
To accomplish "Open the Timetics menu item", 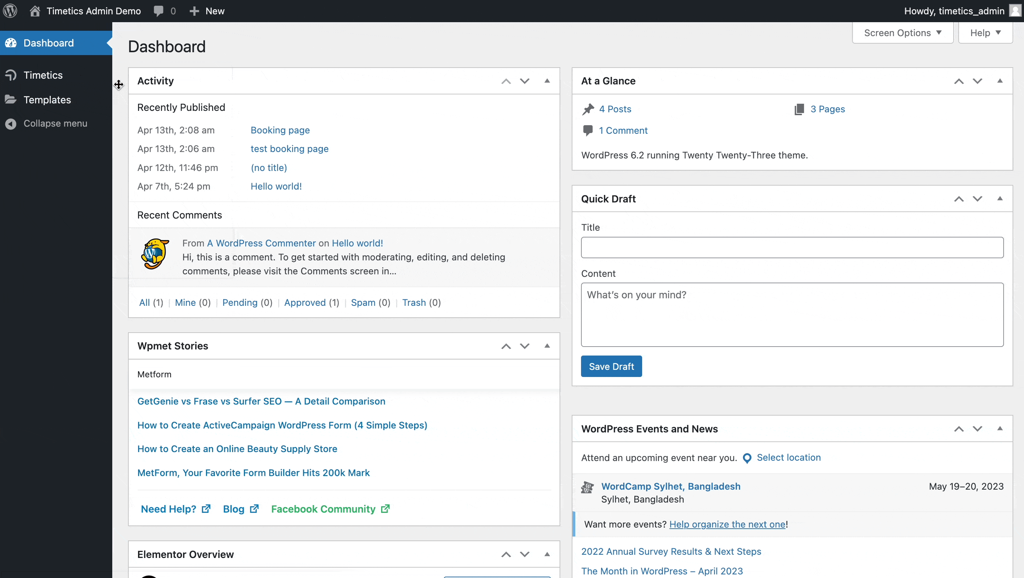I will tap(43, 74).
